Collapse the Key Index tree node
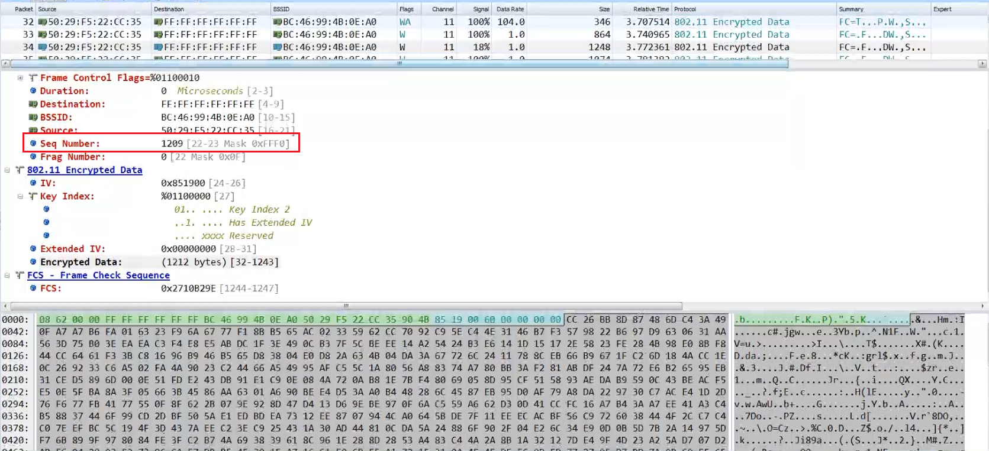This screenshot has height=451, width=989. (x=20, y=196)
